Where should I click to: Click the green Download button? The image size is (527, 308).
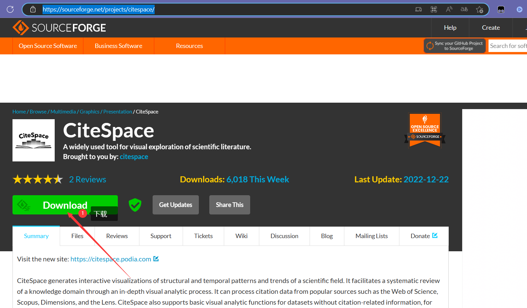[65, 205]
